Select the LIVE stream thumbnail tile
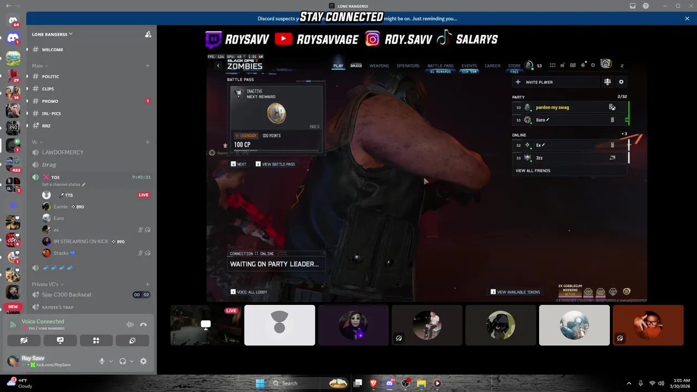This screenshot has width=697, height=392. click(206, 325)
